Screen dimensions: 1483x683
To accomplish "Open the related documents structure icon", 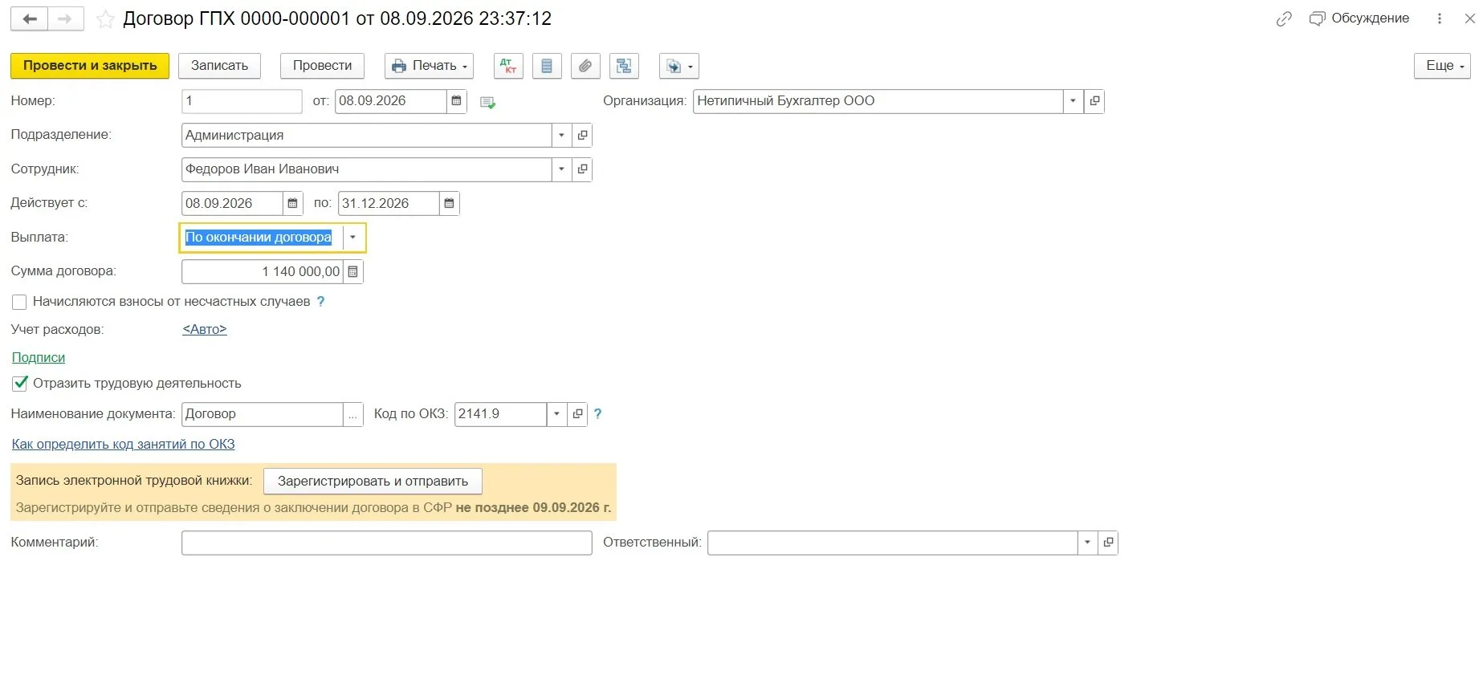I will point(624,66).
